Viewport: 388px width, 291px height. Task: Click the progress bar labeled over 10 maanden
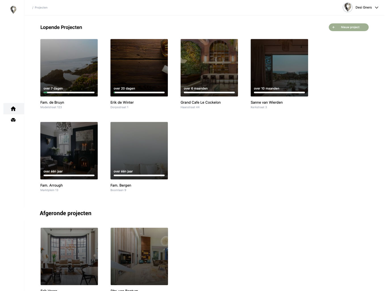pyautogui.click(x=279, y=92)
